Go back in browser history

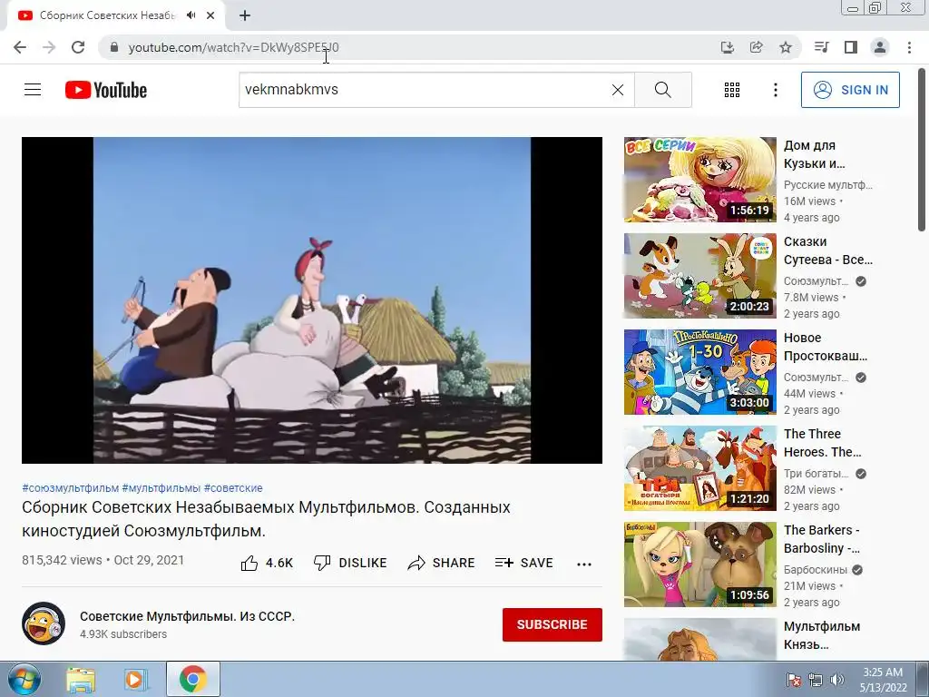coord(20,47)
